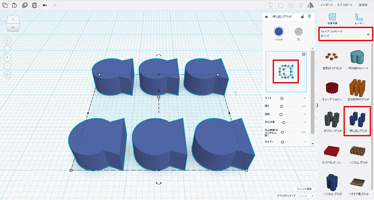Collapse the shapes sidebar with chevron
374x200 pixels.
click(x=317, y=105)
